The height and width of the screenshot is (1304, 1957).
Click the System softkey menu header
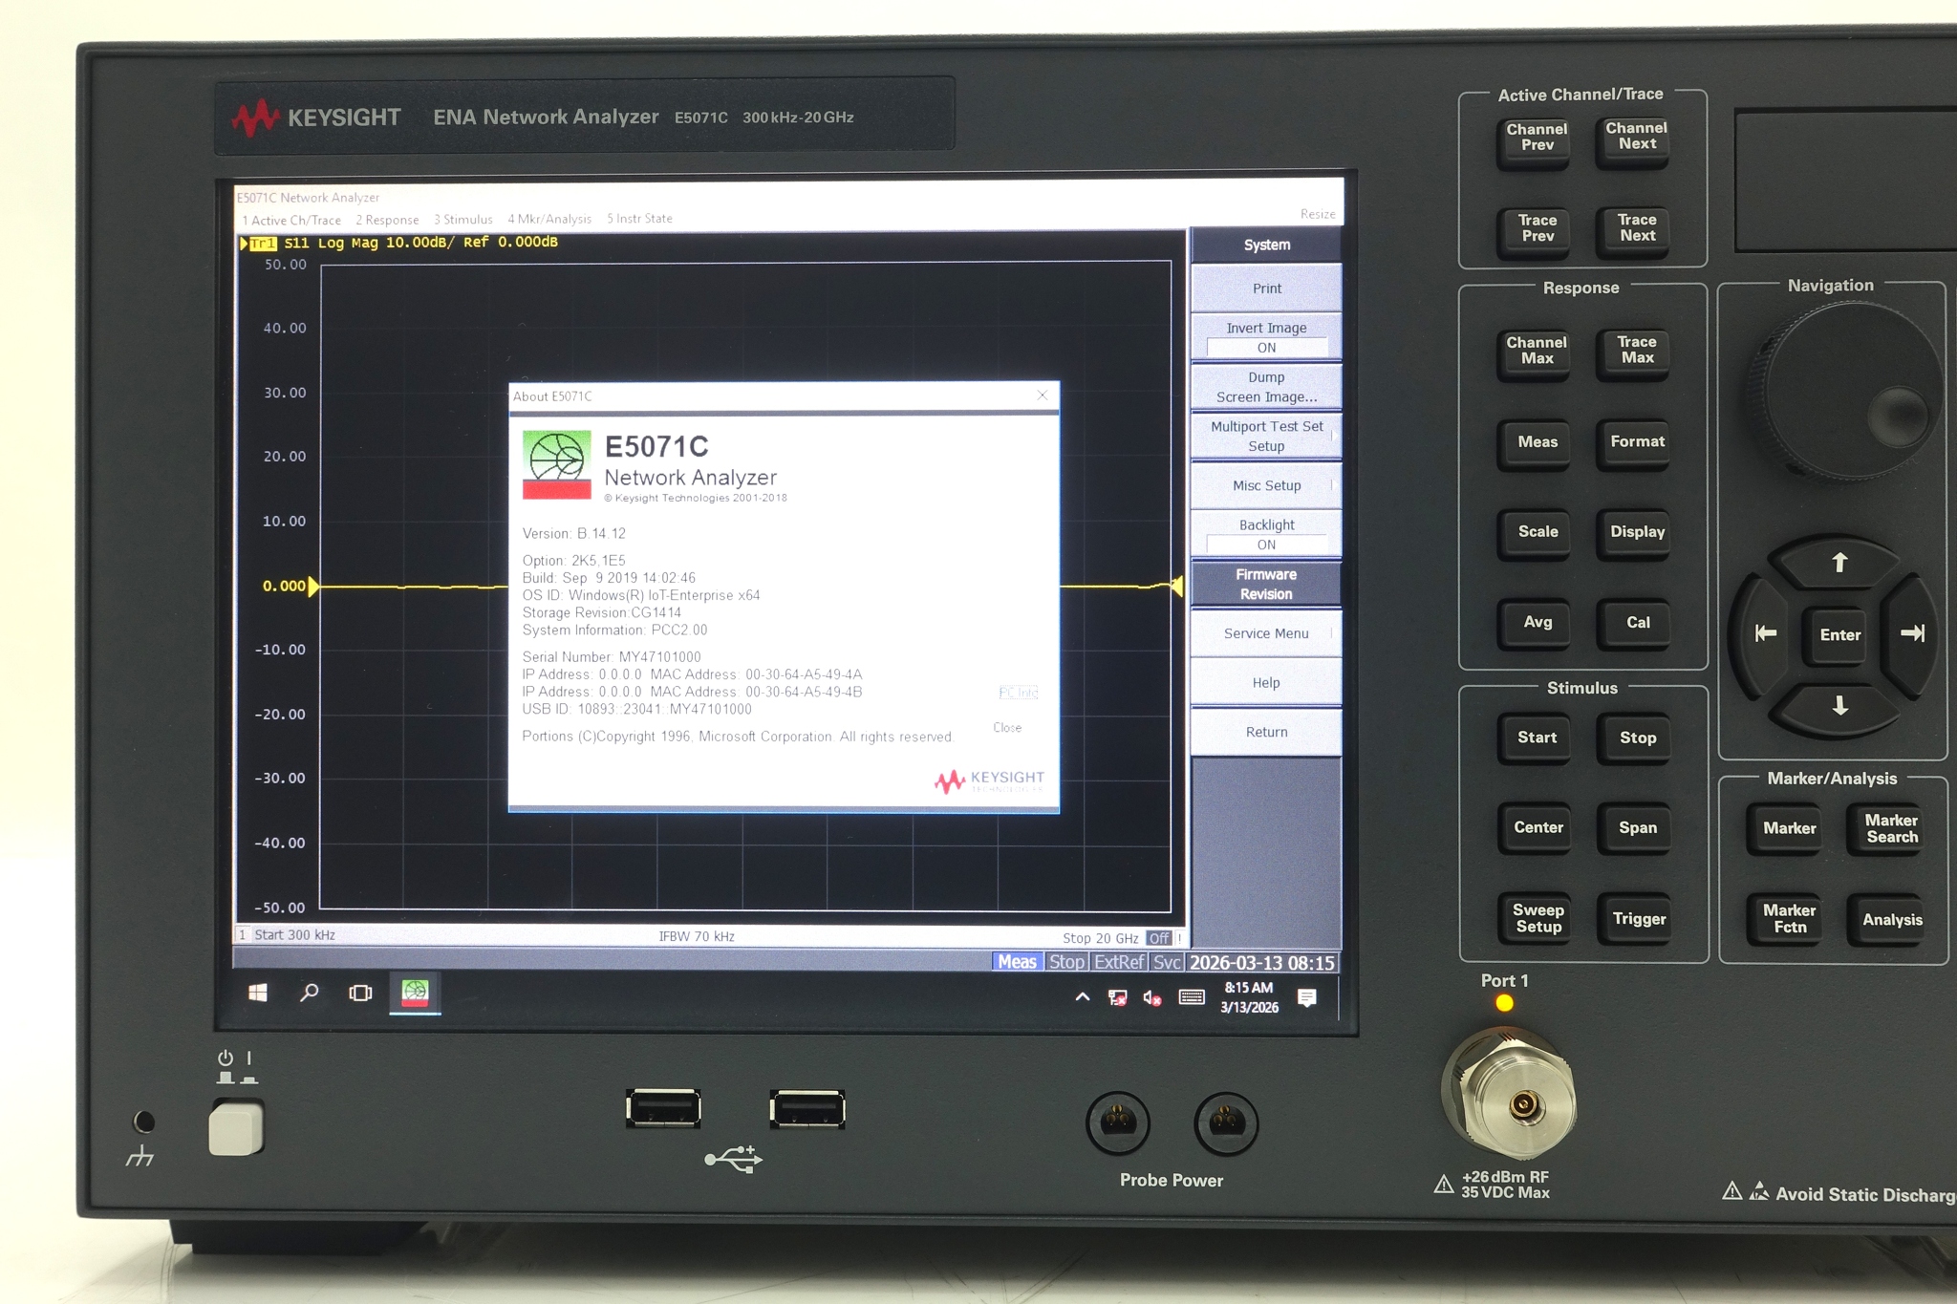tap(1266, 246)
